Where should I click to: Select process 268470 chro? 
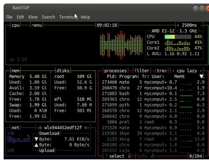pos(153,88)
